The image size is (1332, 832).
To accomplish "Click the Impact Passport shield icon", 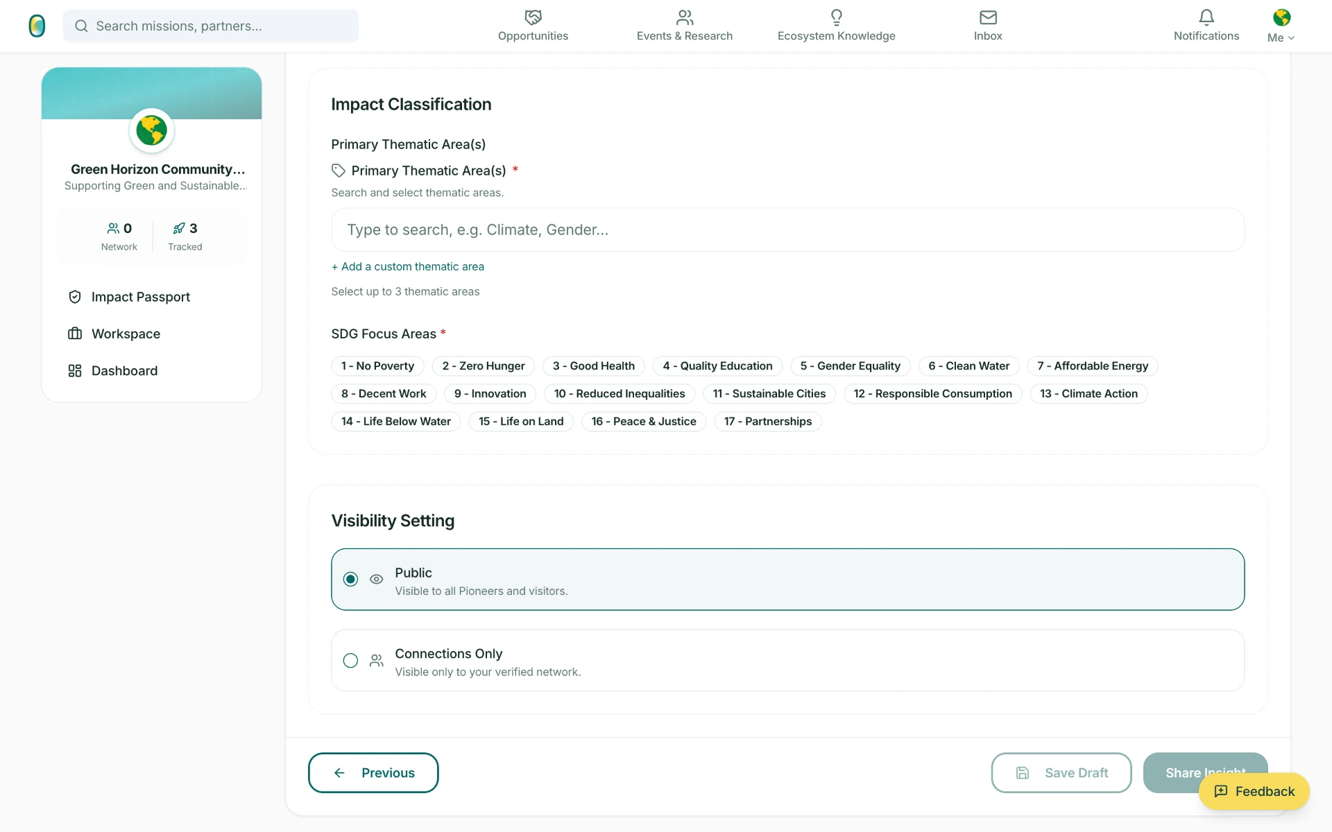I will (x=75, y=297).
